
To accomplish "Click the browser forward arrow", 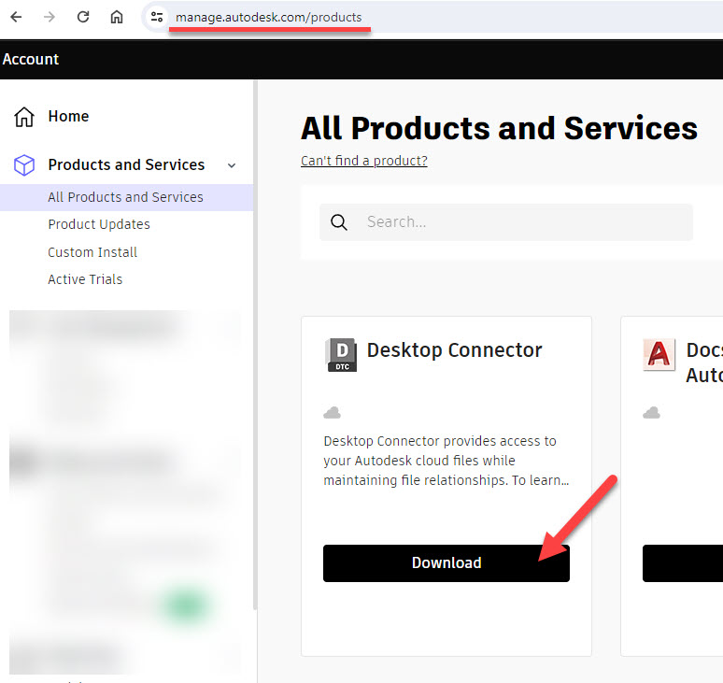I will tap(50, 17).
